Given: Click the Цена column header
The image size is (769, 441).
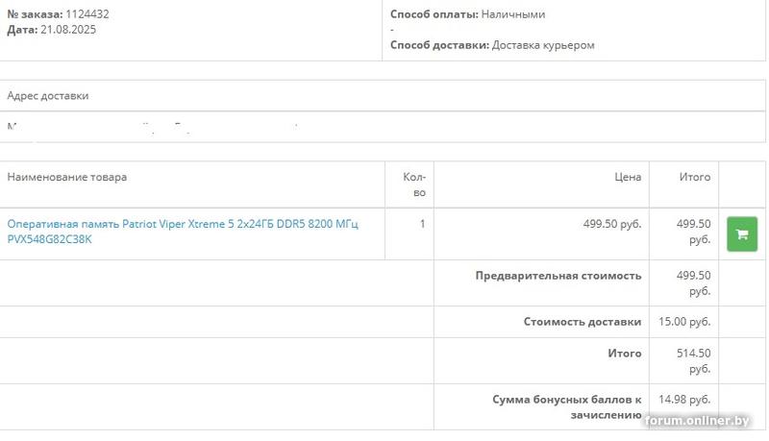Looking at the screenshot, I should [x=628, y=177].
